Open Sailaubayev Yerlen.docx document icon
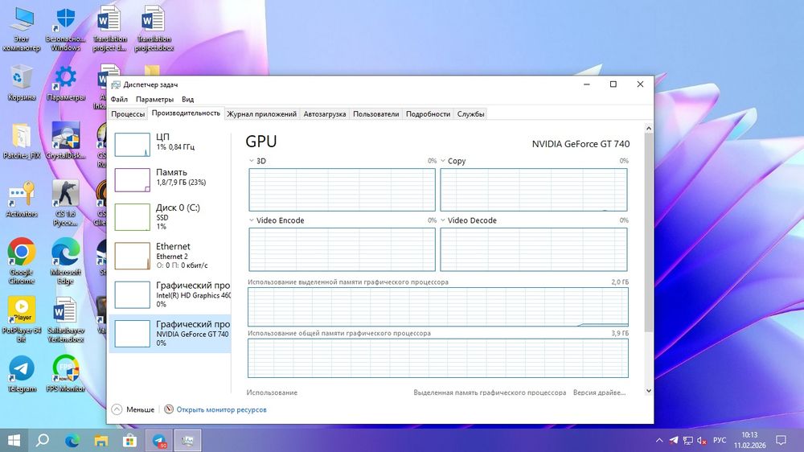804x452 pixels. 66,319
